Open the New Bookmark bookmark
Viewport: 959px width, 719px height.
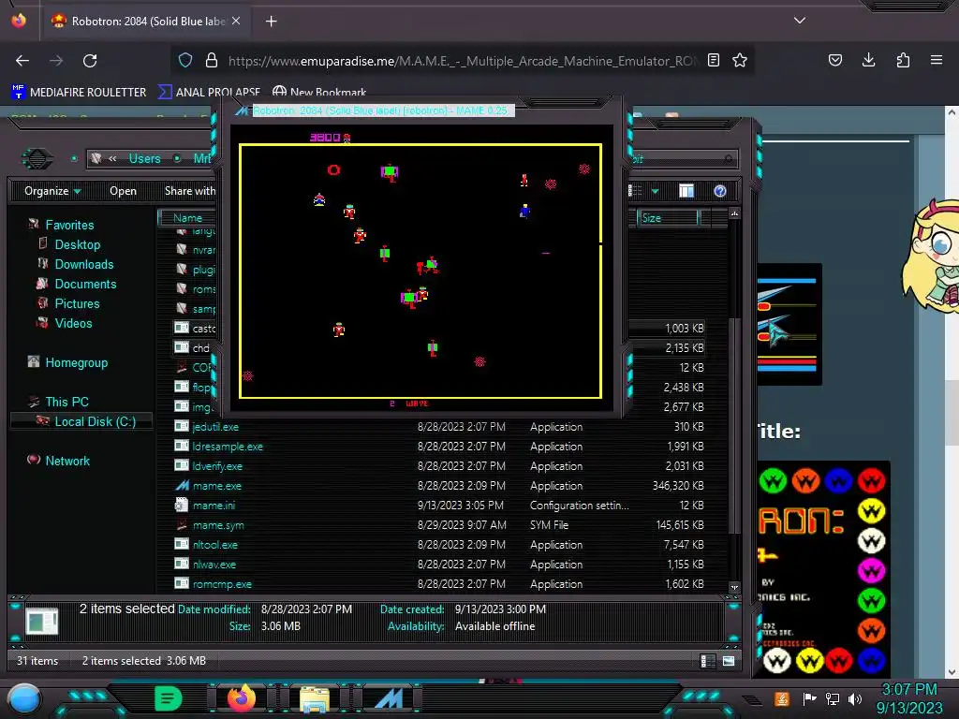coord(319,92)
